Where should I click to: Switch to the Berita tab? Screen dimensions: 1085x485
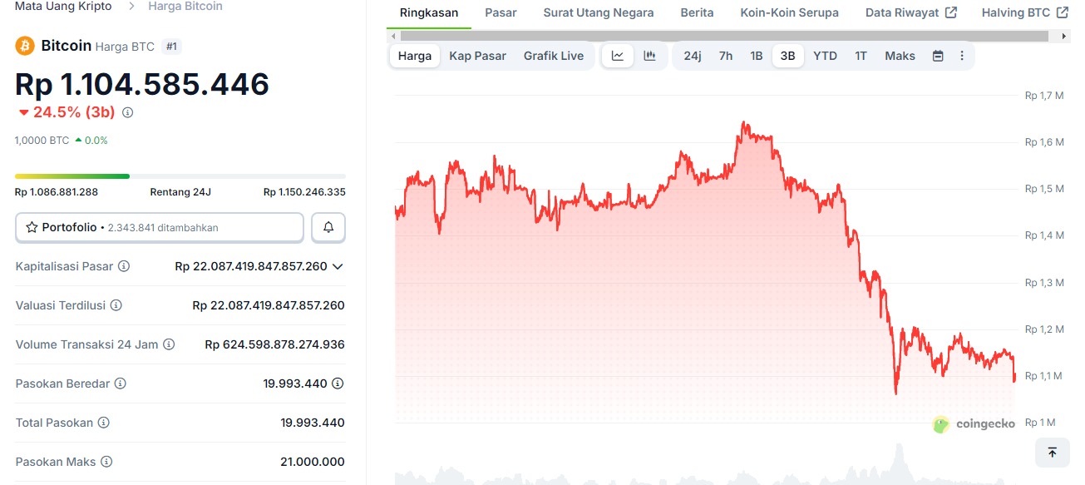[697, 12]
